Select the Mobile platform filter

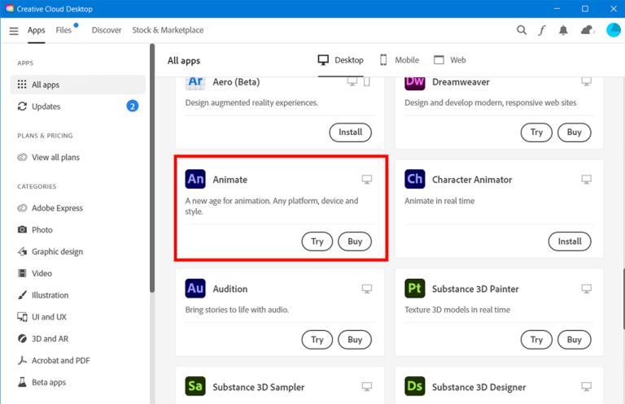click(399, 60)
